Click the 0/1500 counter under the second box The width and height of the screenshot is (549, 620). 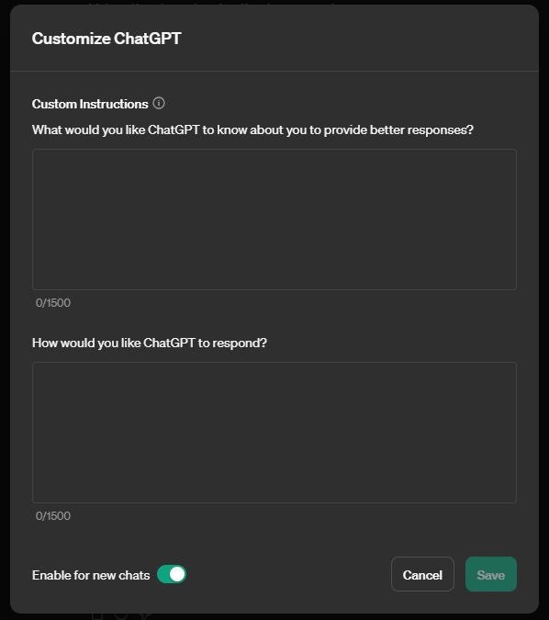point(53,516)
